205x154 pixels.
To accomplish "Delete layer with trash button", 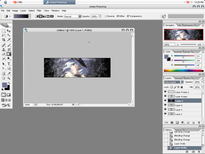I will point(199,123).
